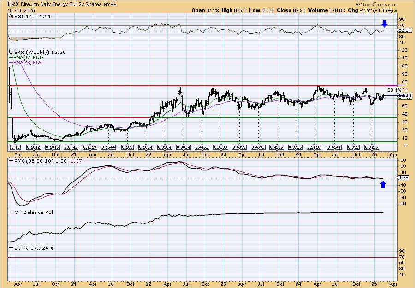
Task: Click the 120 price axis label
Action: click(403, 50)
